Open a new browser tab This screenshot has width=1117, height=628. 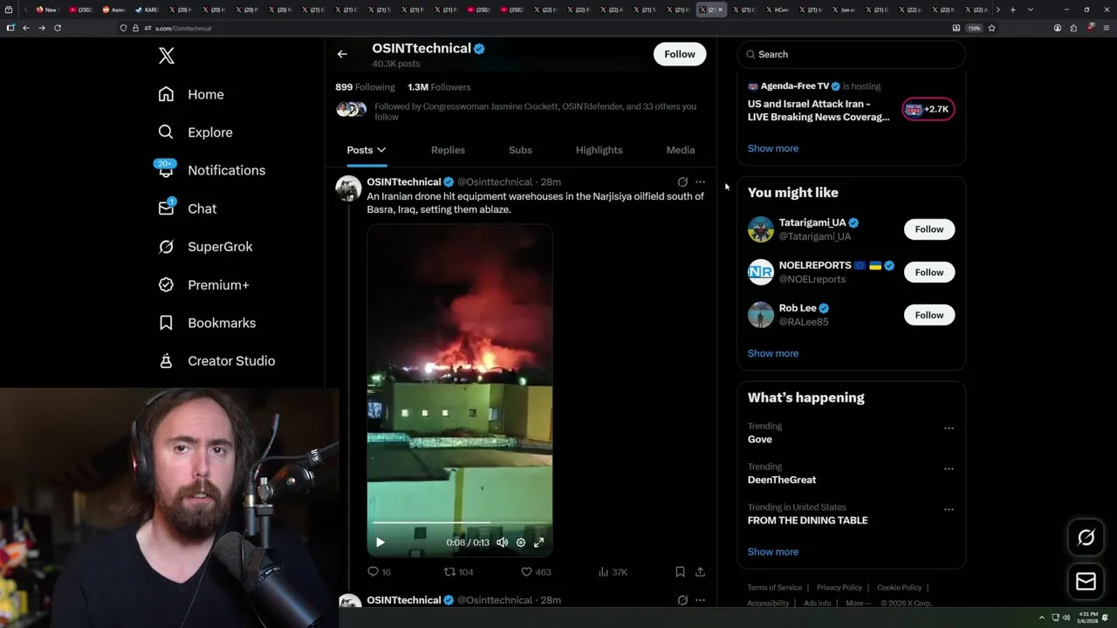click(x=1012, y=10)
